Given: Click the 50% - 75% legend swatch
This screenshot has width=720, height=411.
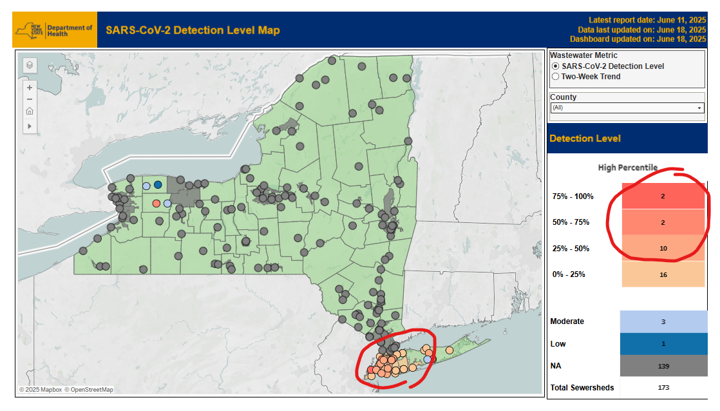Looking at the screenshot, I should [663, 222].
